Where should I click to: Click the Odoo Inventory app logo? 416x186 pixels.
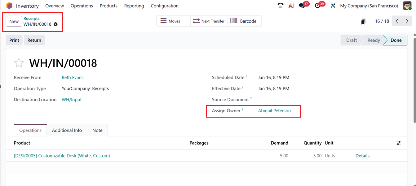click(9, 6)
